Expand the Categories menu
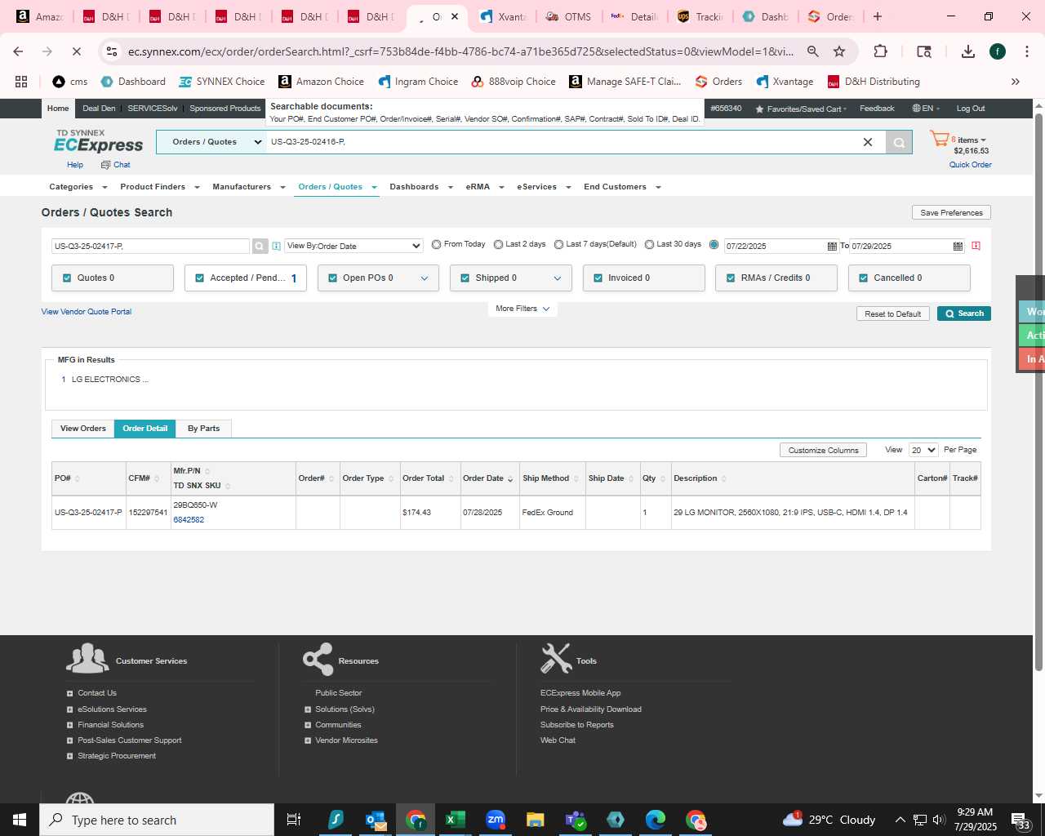 [78, 187]
